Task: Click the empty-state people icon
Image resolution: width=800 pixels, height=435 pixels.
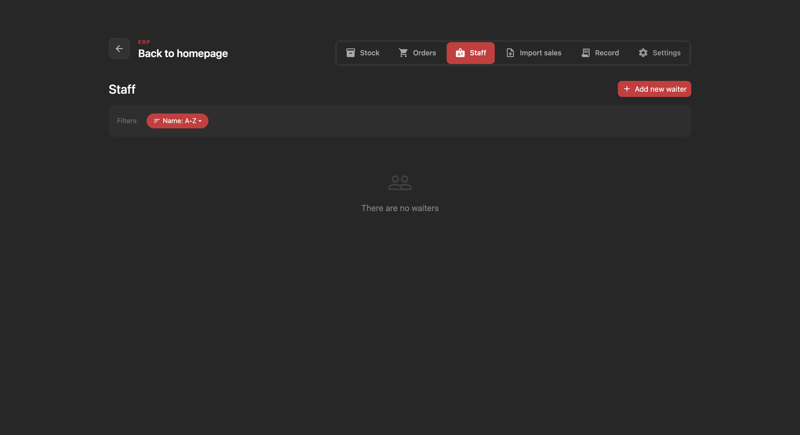Action: 400,183
